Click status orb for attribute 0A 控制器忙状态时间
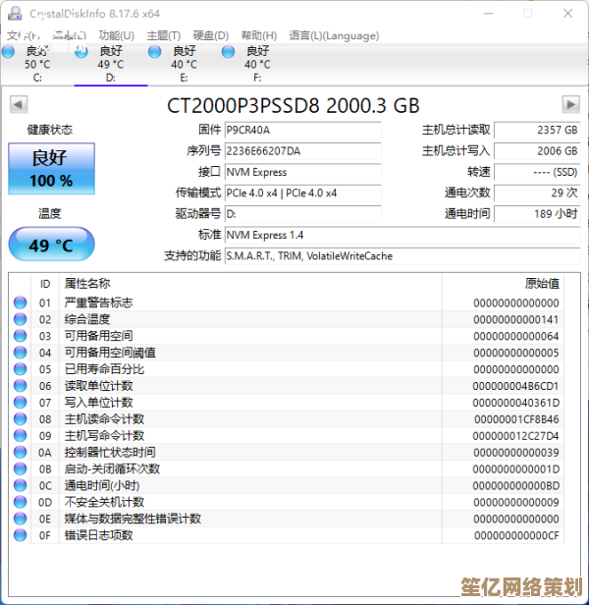589x605 pixels. 20,452
